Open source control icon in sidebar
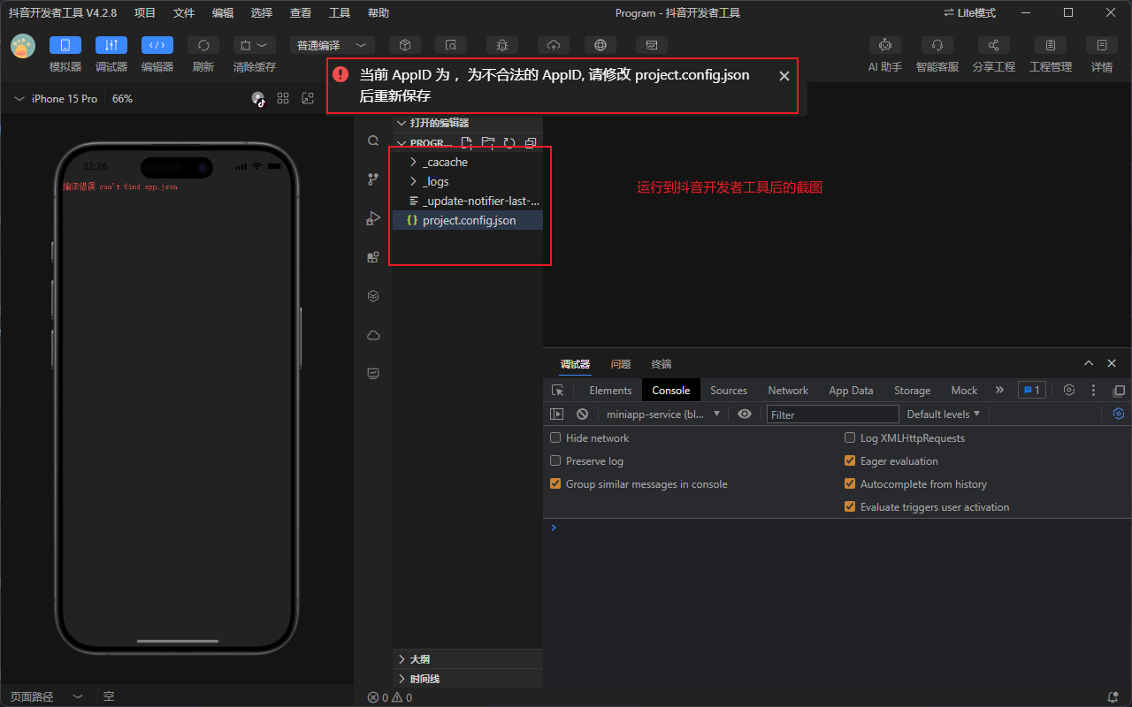1132x707 pixels. click(373, 179)
